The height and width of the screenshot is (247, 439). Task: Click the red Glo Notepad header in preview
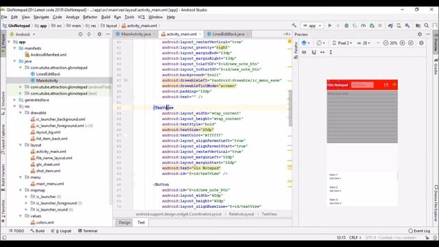362,84
